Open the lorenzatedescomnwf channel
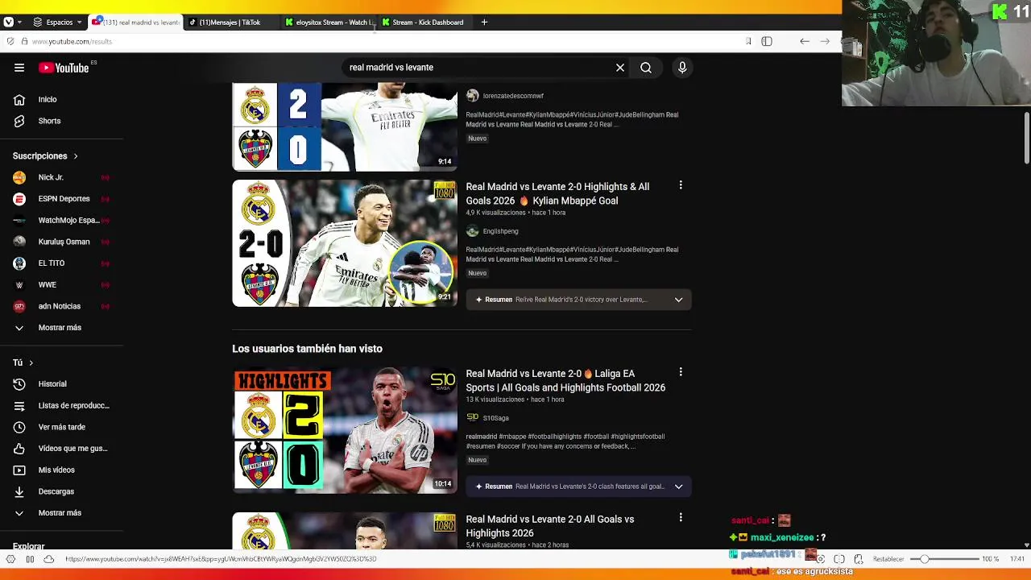The image size is (1031, 580). pyautogui.click(x=513, y=96)
